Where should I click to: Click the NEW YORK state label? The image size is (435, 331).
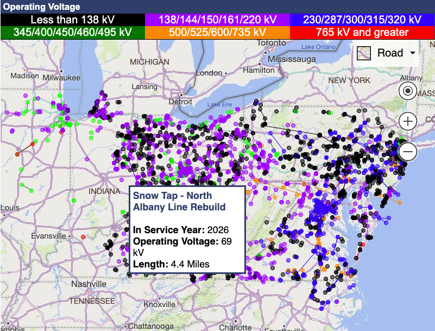tap(349, 80)
